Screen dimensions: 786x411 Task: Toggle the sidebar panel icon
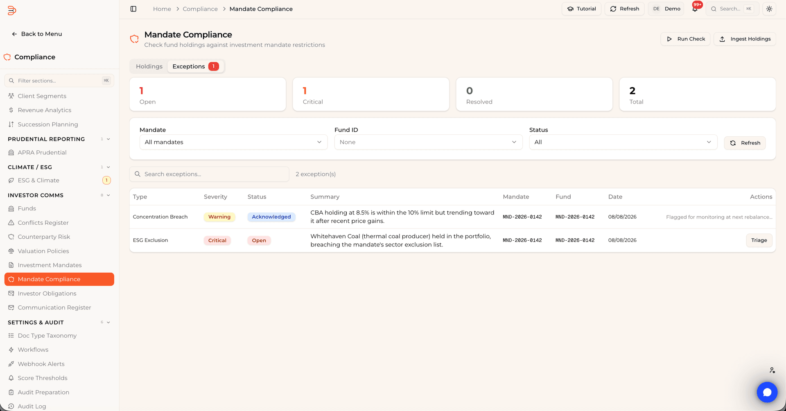tap(133, 9)
